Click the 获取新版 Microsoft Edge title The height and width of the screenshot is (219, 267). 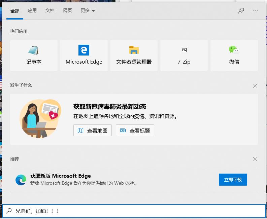click(61, 176)
